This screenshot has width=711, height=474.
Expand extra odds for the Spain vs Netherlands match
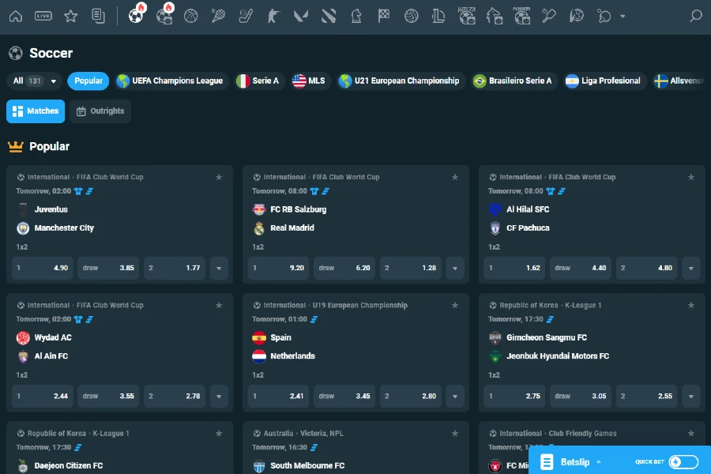[x=455, y=396]
